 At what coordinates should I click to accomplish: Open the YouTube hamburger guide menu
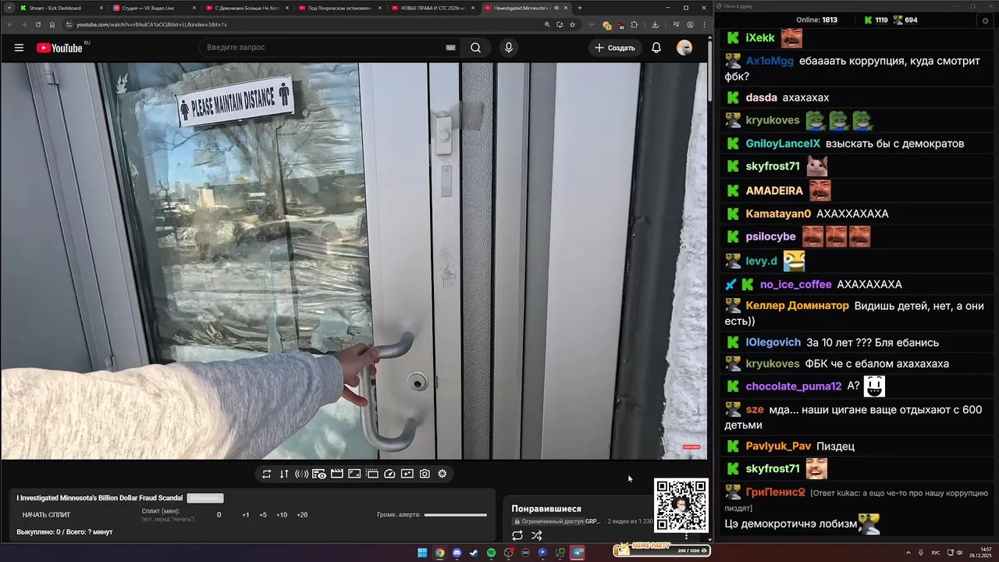(x=19, y=48)
